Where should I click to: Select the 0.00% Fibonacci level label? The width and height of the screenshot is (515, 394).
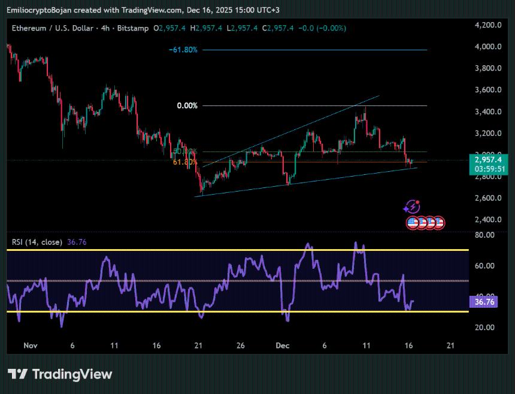[187, 106]
